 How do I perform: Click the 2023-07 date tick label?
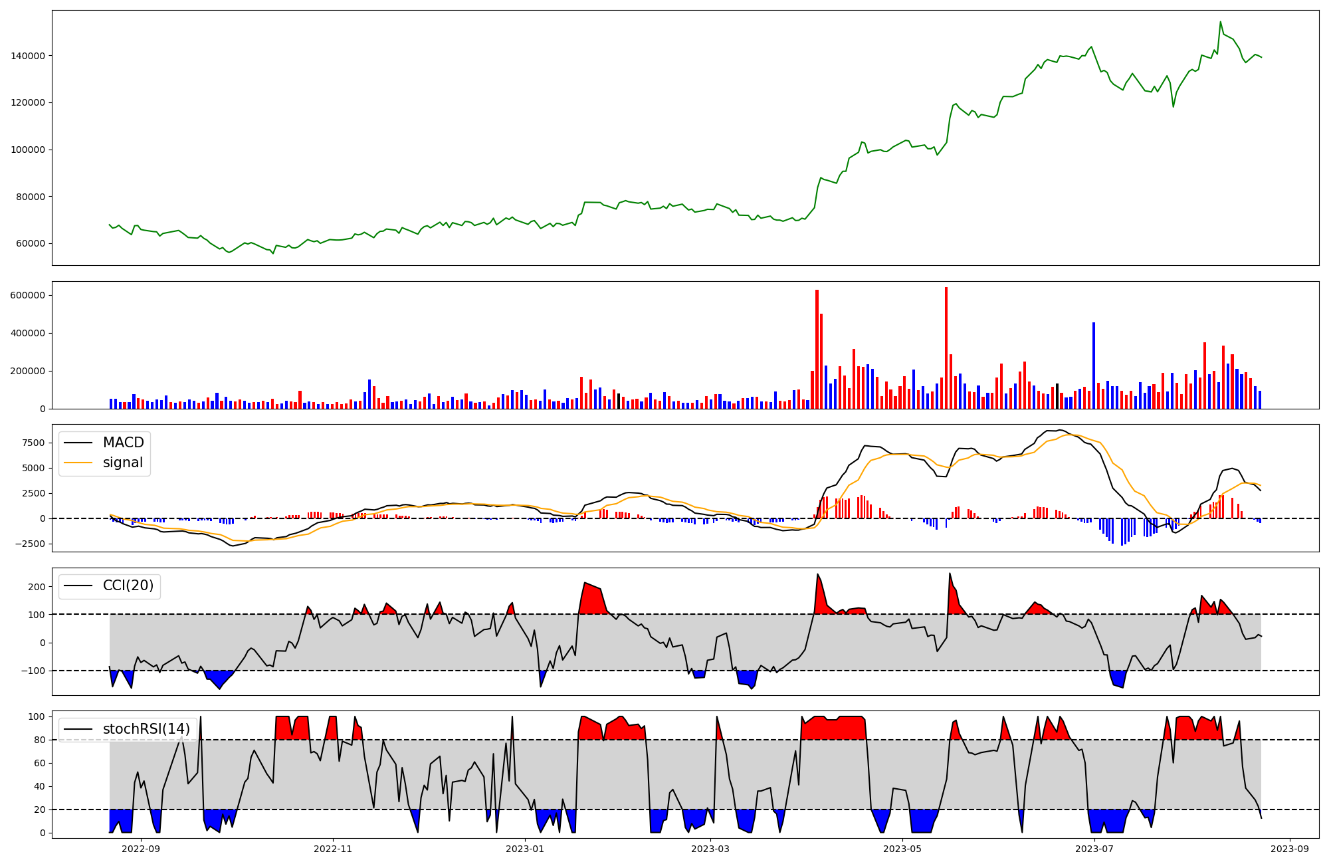[1094, 849]
